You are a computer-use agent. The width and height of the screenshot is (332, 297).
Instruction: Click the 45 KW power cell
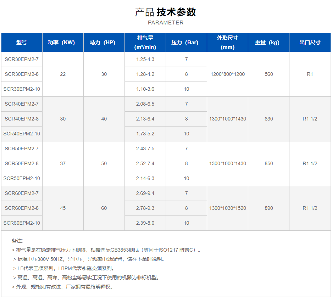tap(63, 208)
